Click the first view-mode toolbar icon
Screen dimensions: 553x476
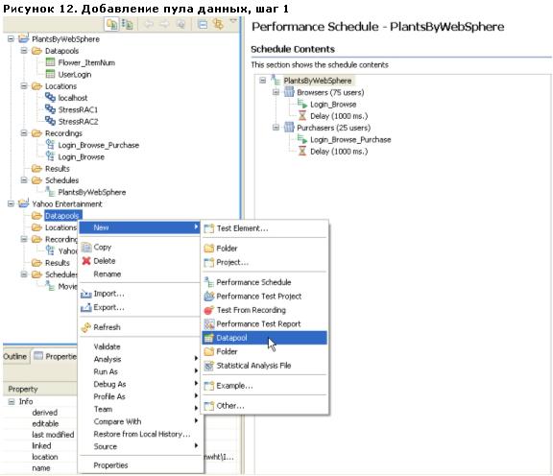click(x=111, y=24)
